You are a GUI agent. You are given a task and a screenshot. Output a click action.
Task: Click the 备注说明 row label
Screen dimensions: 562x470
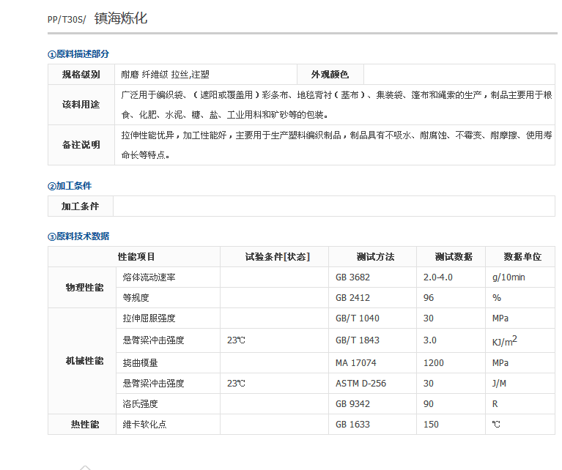click(81, 145)
